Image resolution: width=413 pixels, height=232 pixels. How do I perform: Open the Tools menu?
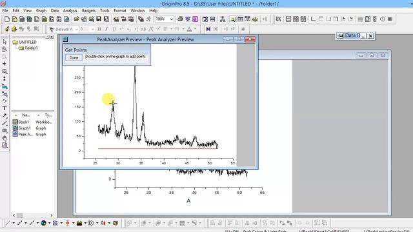105,10
